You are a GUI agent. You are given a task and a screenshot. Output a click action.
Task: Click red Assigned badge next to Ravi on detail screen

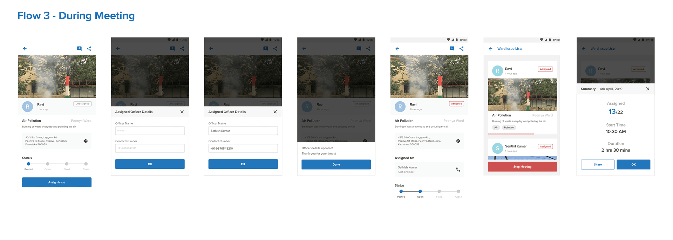(x=456, y=104)
